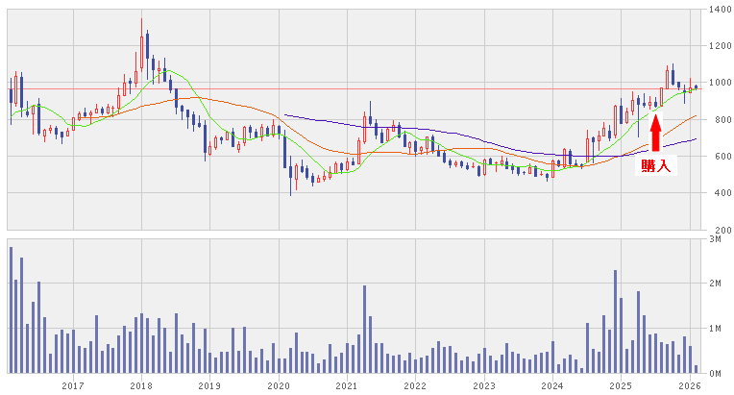Click the 2019 x-axis label
Viewport: 734px width, 395px height.
coord(209,385)
